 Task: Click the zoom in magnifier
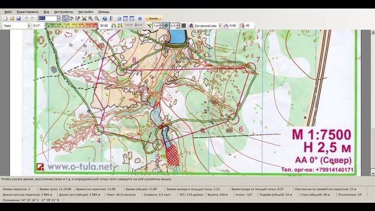(90, 18)
